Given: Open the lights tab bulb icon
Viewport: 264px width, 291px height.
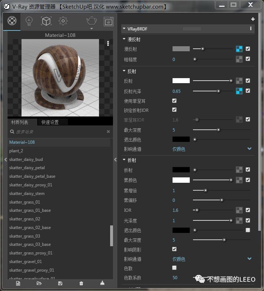Looking at the screenshot, I should 29,22.
